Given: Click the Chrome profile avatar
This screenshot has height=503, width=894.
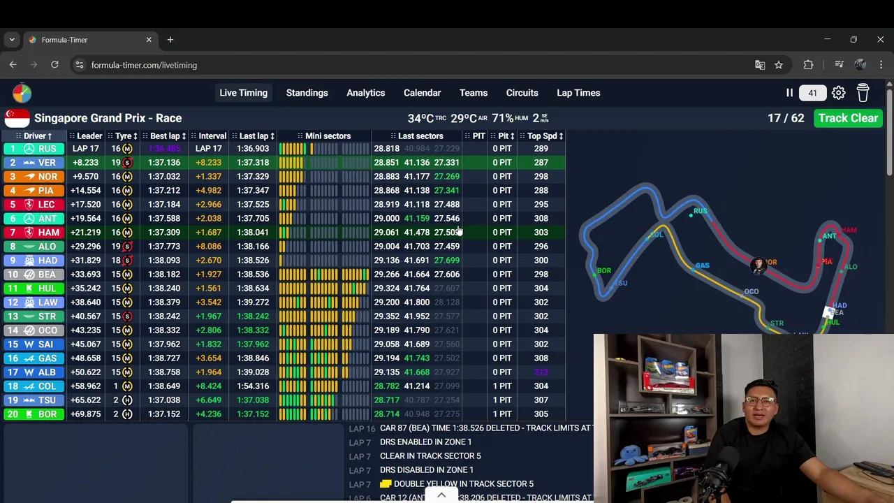Looking at the screenshot, I should 860,65.
